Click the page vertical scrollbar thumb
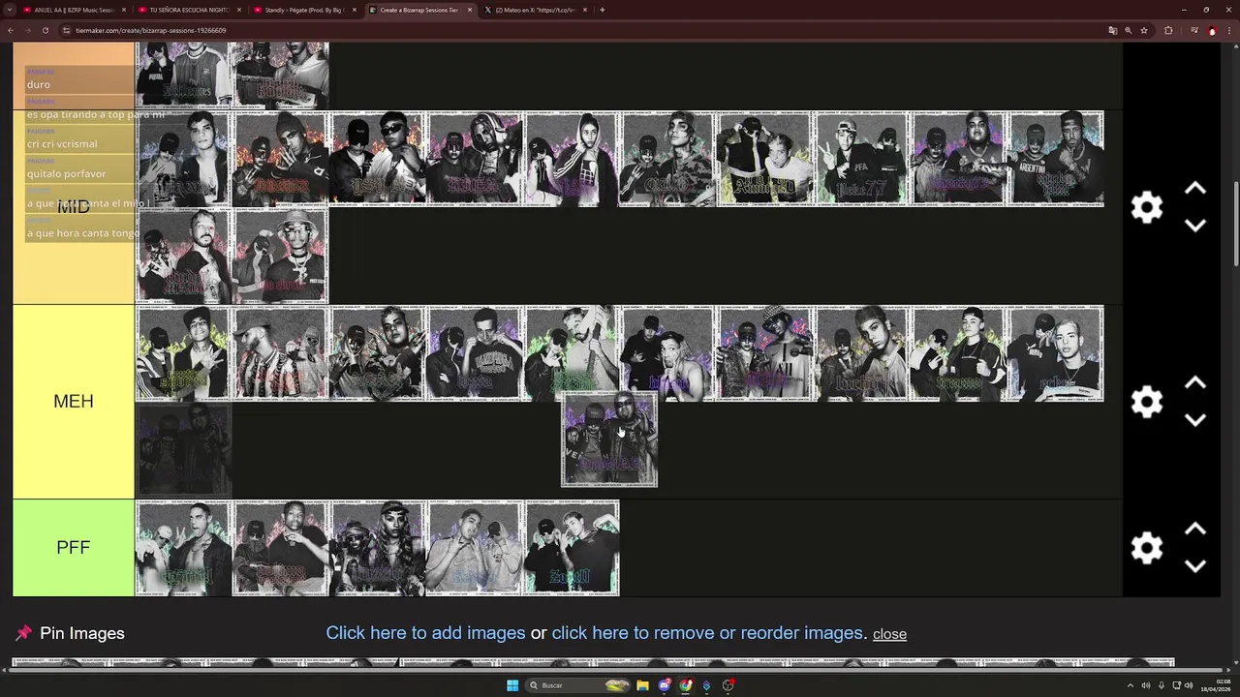1240x697 pixels. click(x=1235, y=223)
